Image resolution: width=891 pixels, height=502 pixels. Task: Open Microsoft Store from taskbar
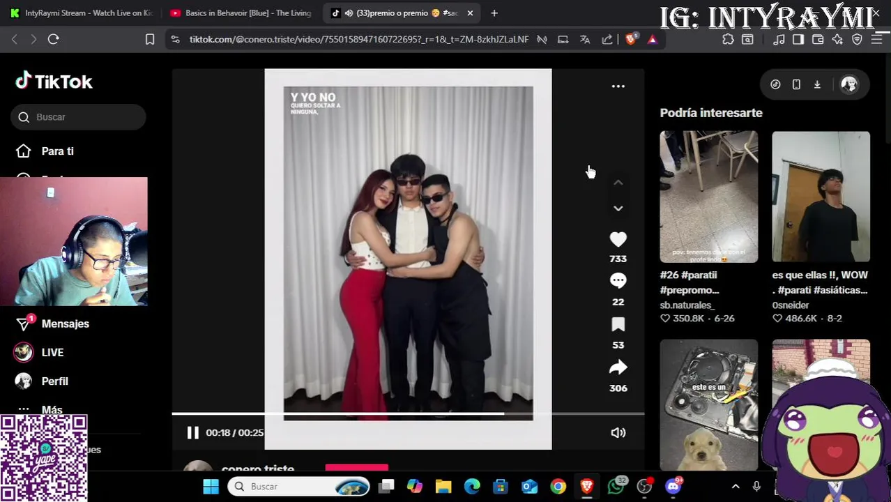click(501, 487)
